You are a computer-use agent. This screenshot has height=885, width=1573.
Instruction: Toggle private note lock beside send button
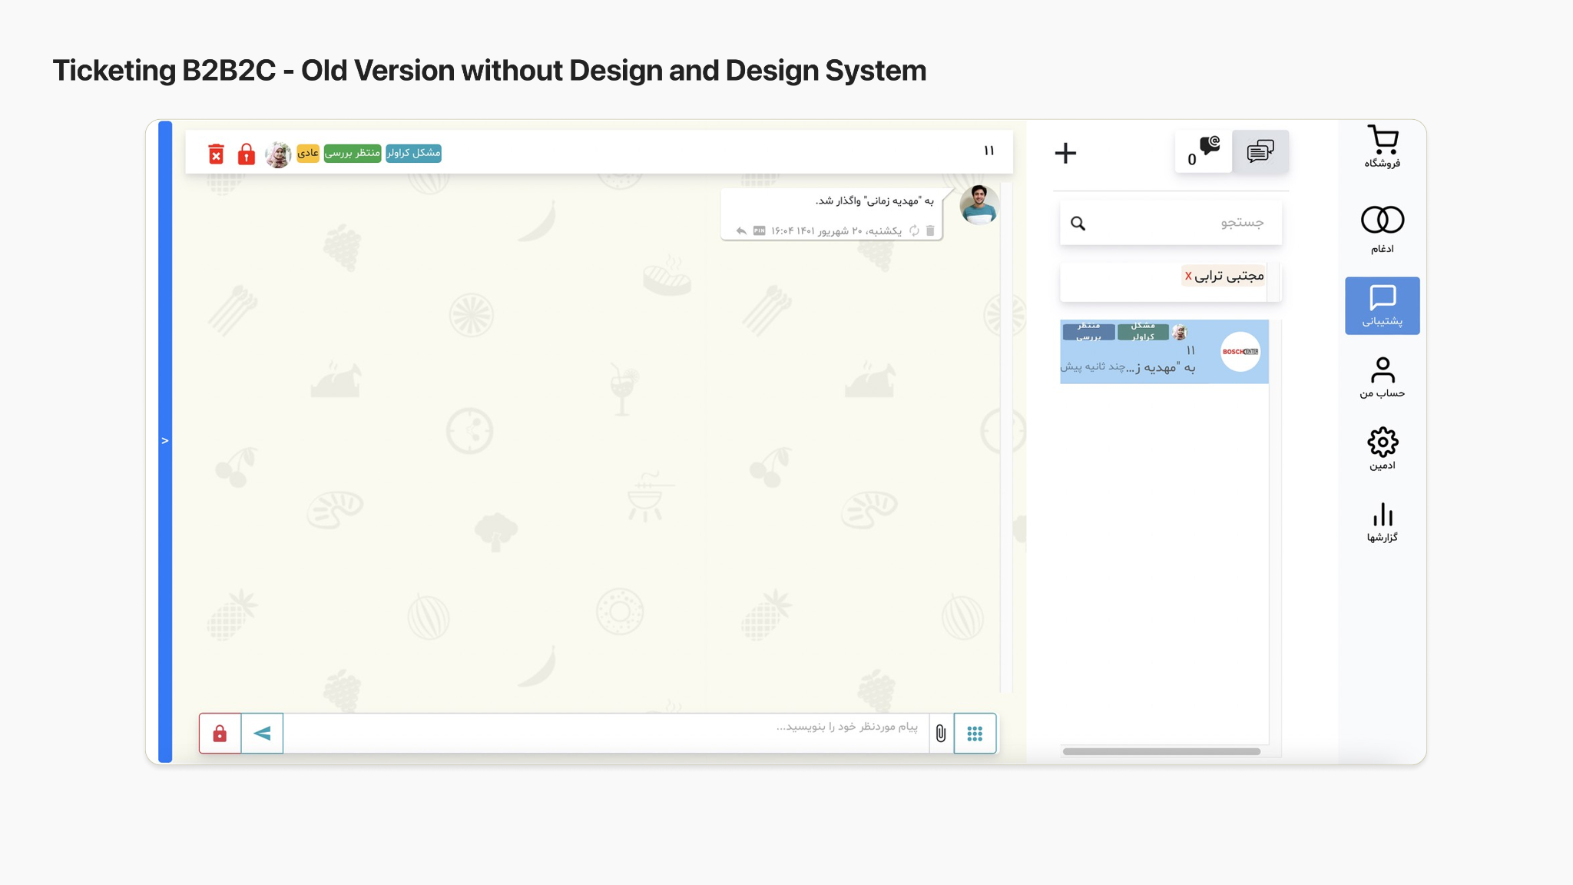click(220, 733)
